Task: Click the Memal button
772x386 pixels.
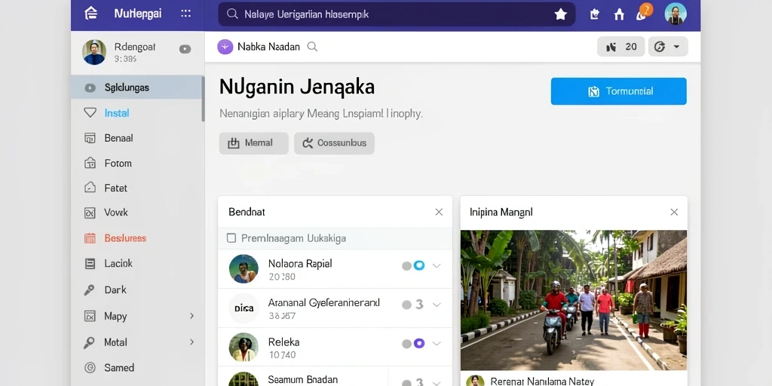Action: (253, 143)
